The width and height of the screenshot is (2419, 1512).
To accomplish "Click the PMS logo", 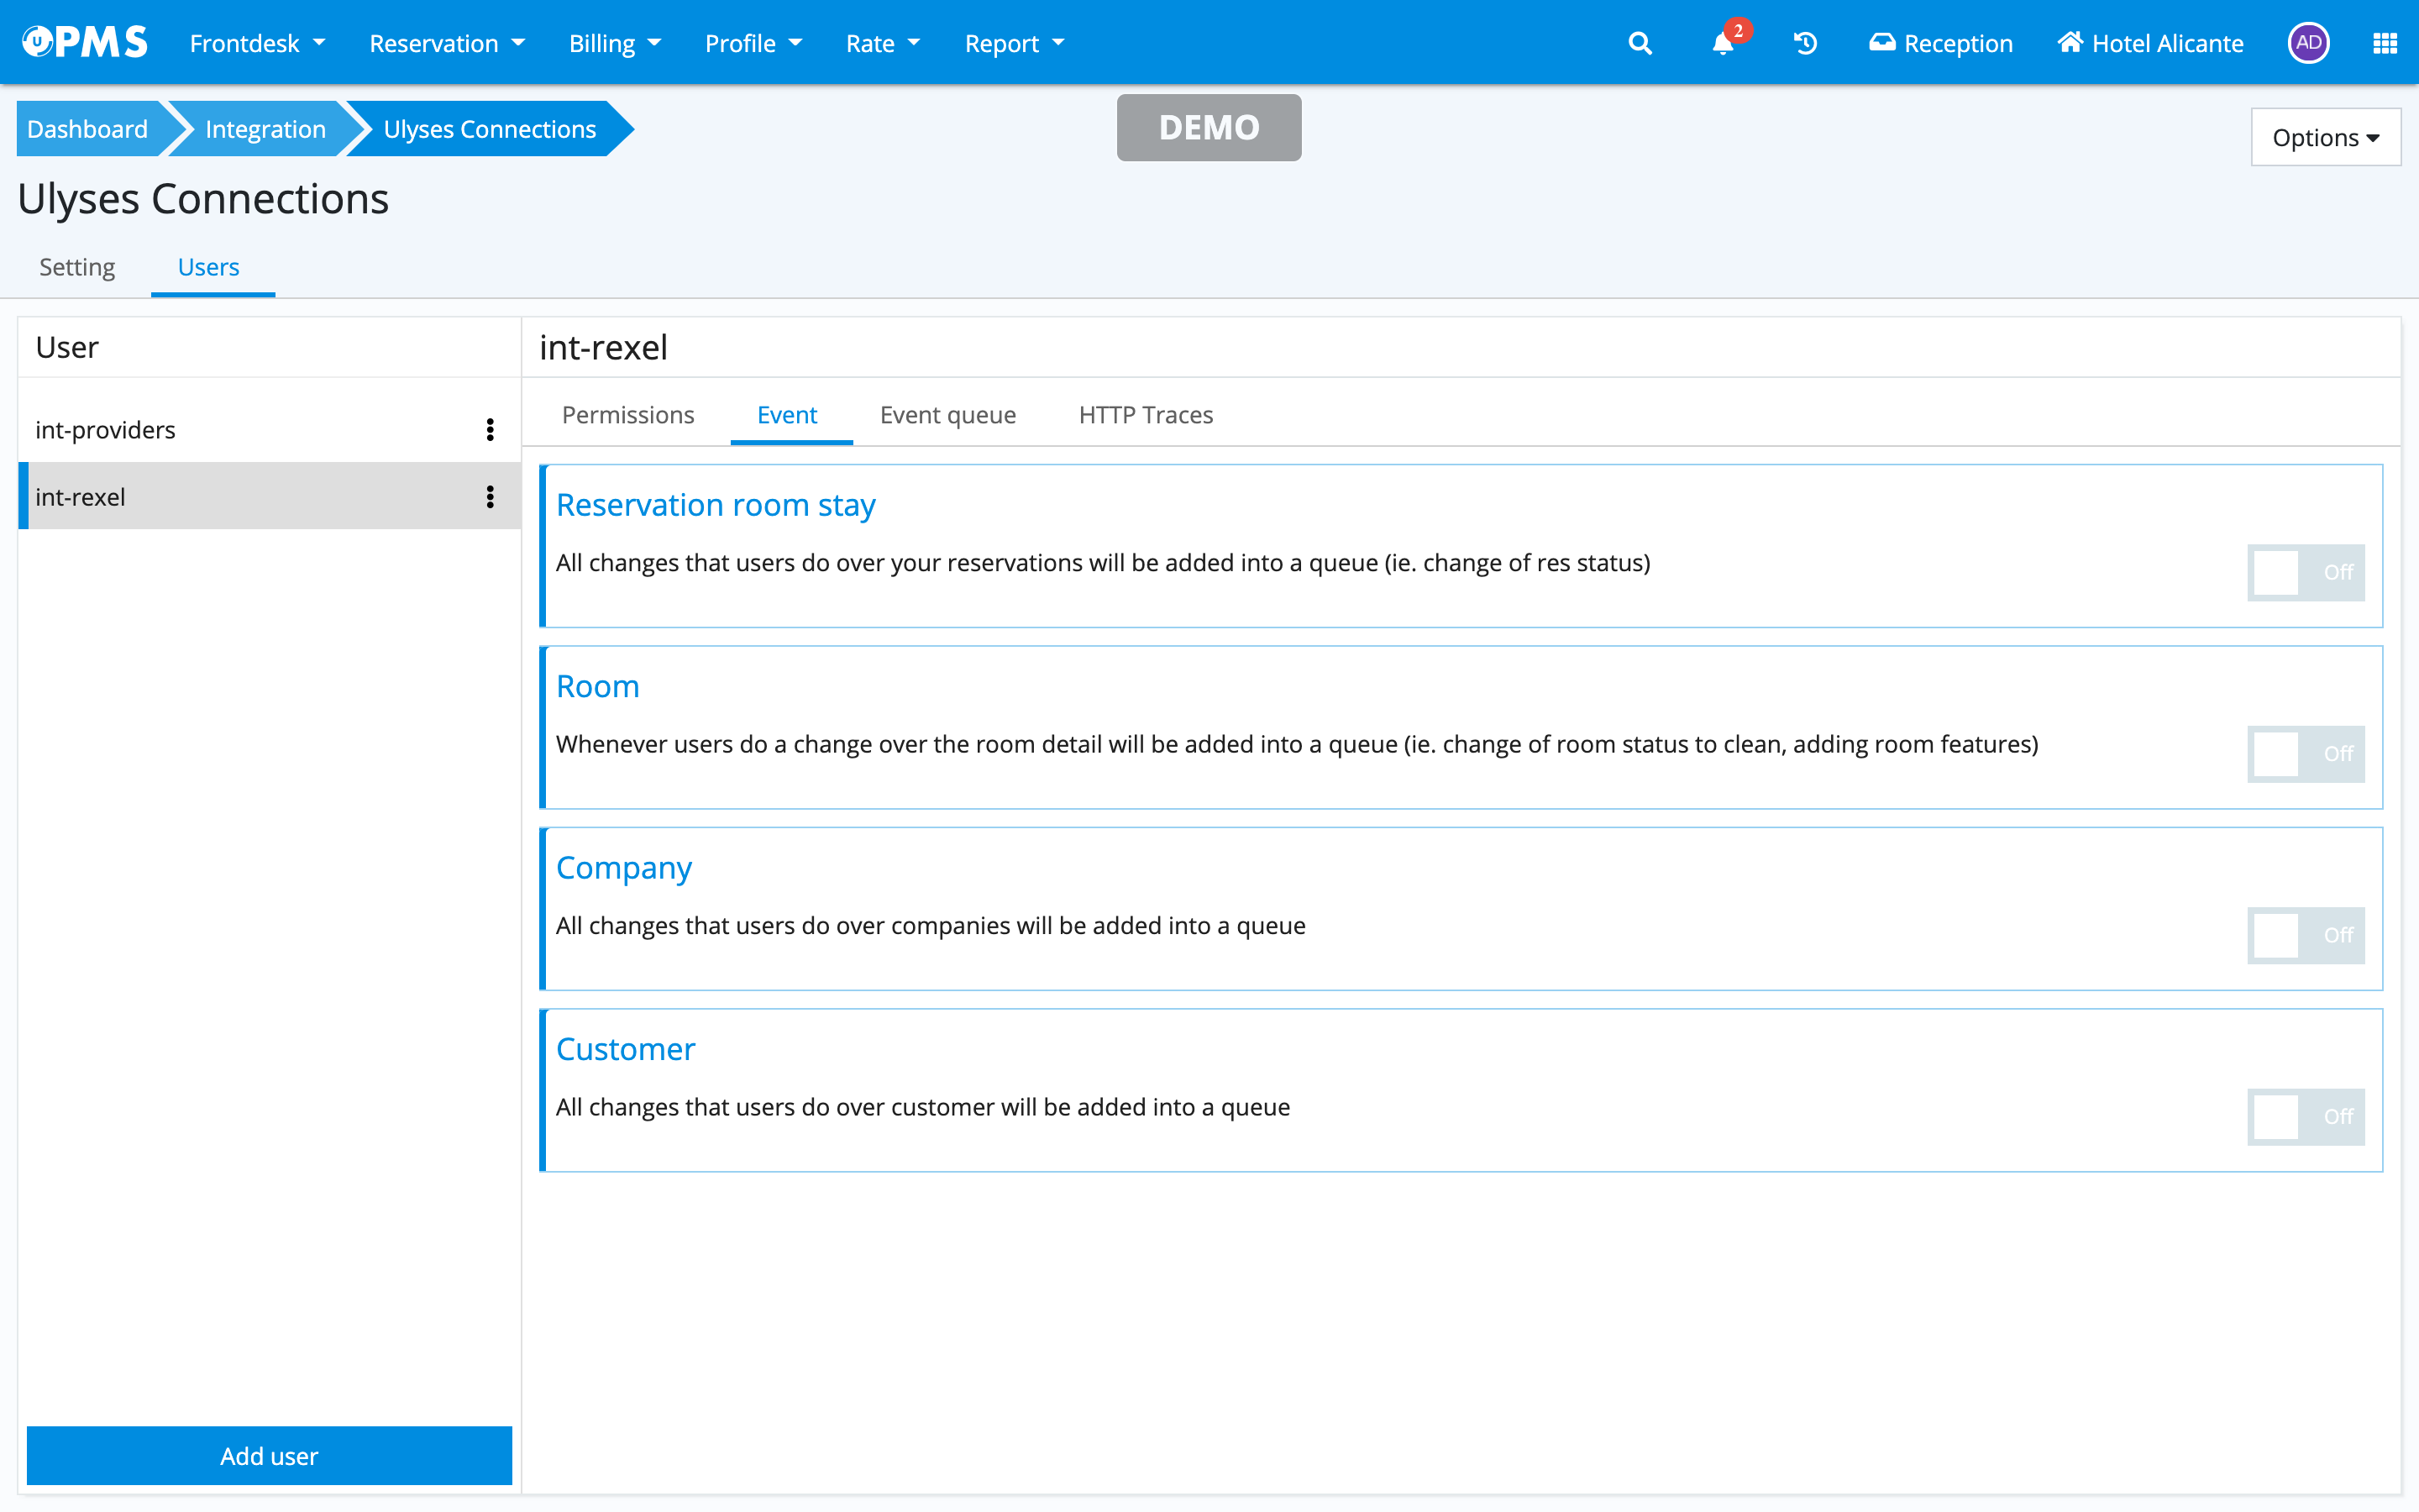I will point(85,42).
